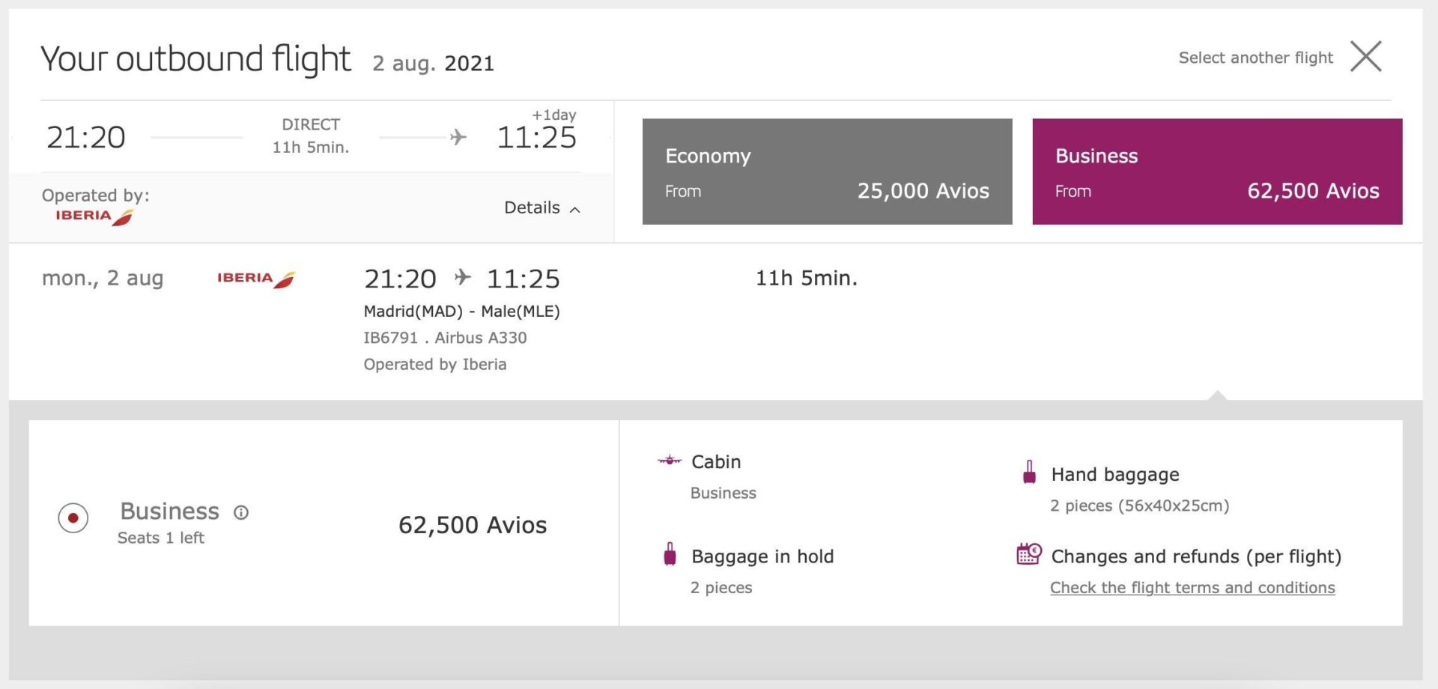This screenshot has width=1438, height=689.
Task: Click the X icon beside Select another flight
Action: click(1365, 57)
